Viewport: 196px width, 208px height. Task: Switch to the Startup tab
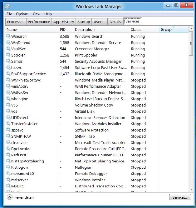(x=83, y=22)
